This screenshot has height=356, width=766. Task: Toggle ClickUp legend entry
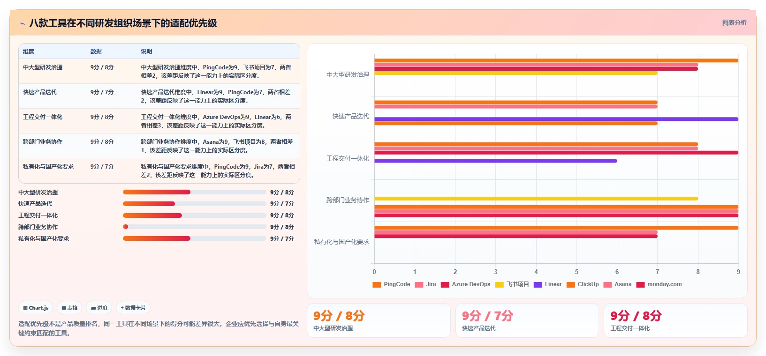tap(583, 284)
